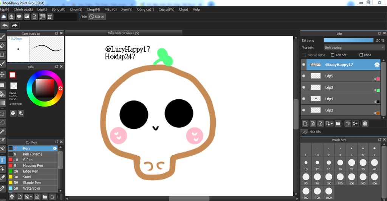Select the Lasso tool
Image resolution: width=387 pixels, height=201 pixels.
(x=3, y=122)
